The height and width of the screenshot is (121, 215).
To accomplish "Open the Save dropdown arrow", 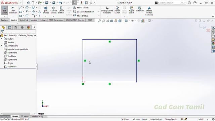I will 50,3.
